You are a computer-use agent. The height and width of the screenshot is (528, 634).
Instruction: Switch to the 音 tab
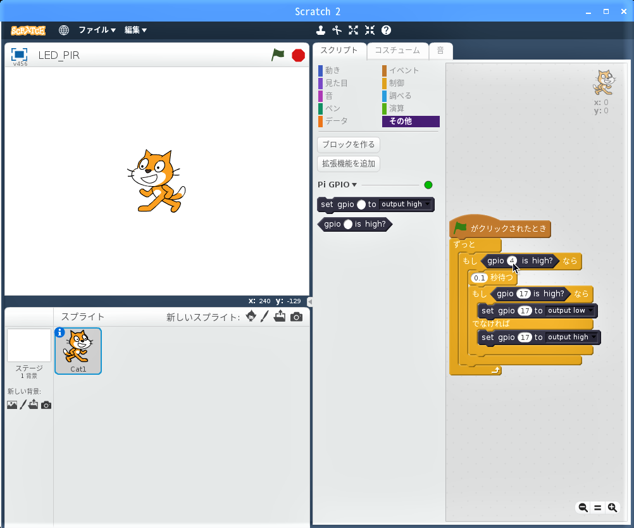(440, 51)
